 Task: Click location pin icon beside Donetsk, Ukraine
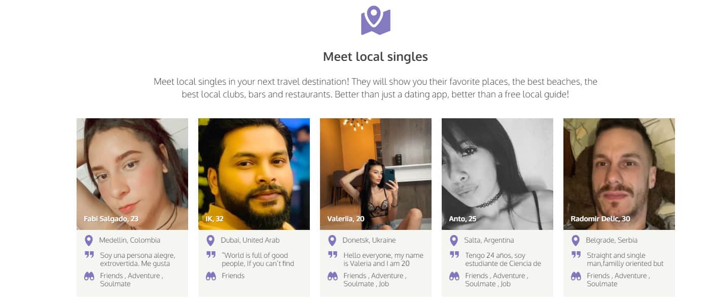[x=332, y=241]
